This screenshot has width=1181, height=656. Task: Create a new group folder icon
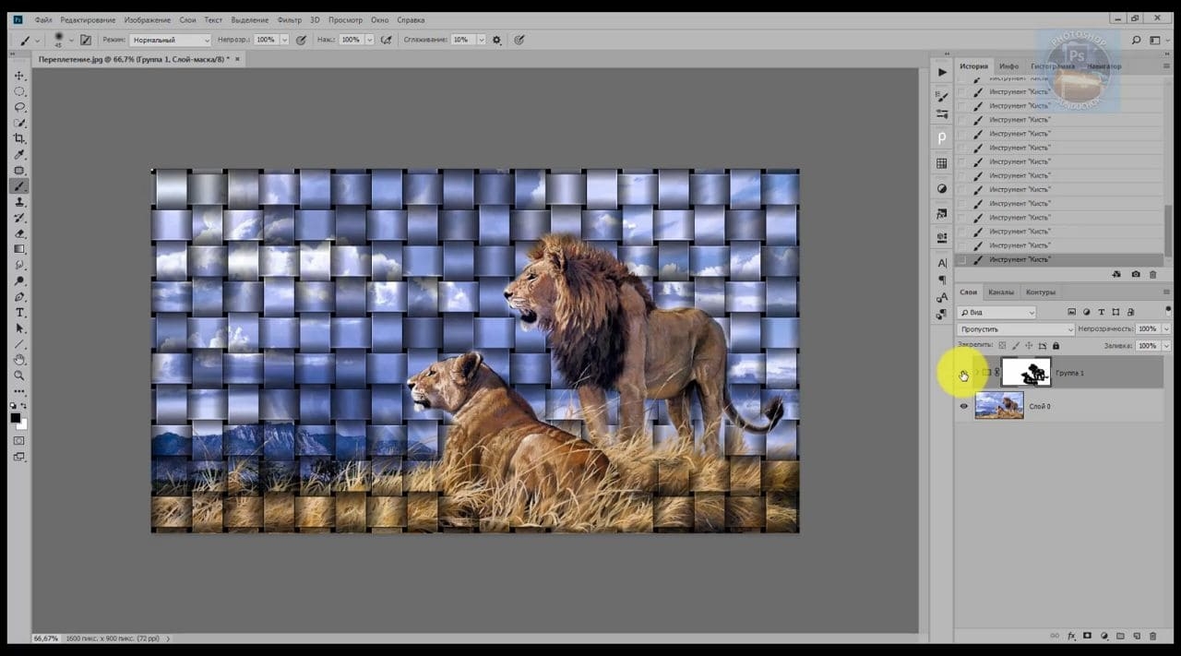(x=1120, y=636)
